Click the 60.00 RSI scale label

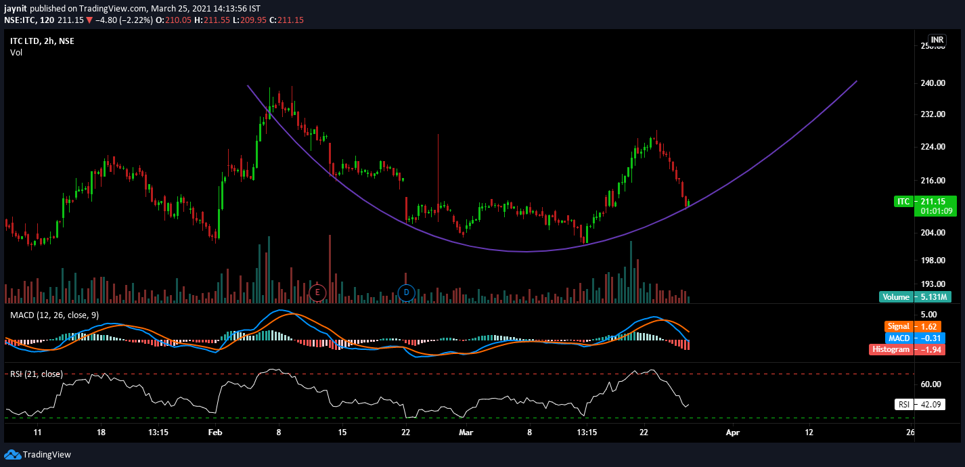point(931,384)
